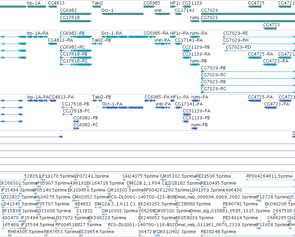Click the CG4723 gene label
Screen dimensions: 295x237
pos(271,25)
